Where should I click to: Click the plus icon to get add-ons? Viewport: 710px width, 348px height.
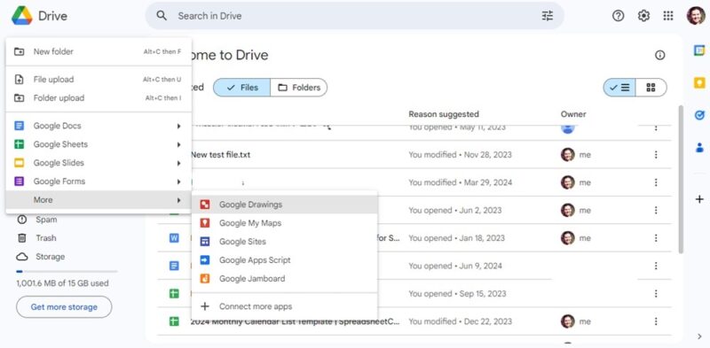click(699, 199)
